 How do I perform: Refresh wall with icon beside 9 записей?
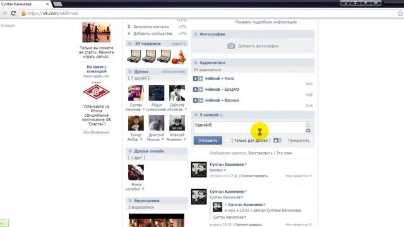[x=222, y=115]
